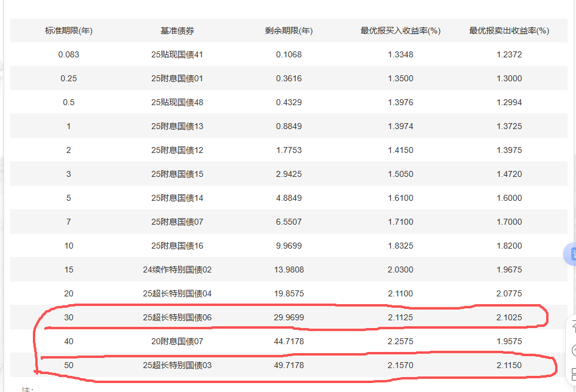Select bond name 25附息国债14
Viewport: 576px width, 392px height.
pos(177,198)
